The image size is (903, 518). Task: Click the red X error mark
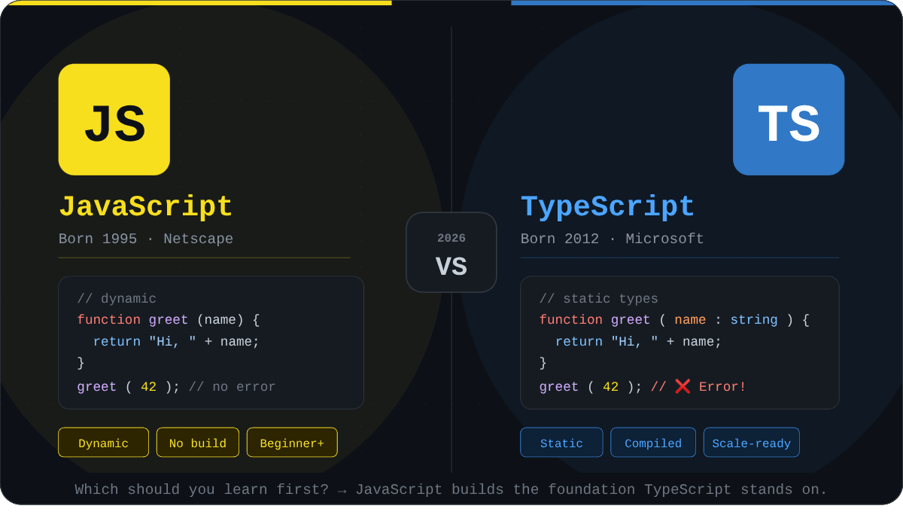683,386
